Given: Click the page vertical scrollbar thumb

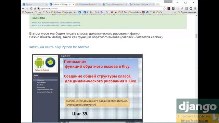Looking at the screenshot, I should [x=196, y=36].
